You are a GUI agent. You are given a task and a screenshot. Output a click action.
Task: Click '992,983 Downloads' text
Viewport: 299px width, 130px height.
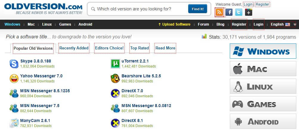click(137, 81)
